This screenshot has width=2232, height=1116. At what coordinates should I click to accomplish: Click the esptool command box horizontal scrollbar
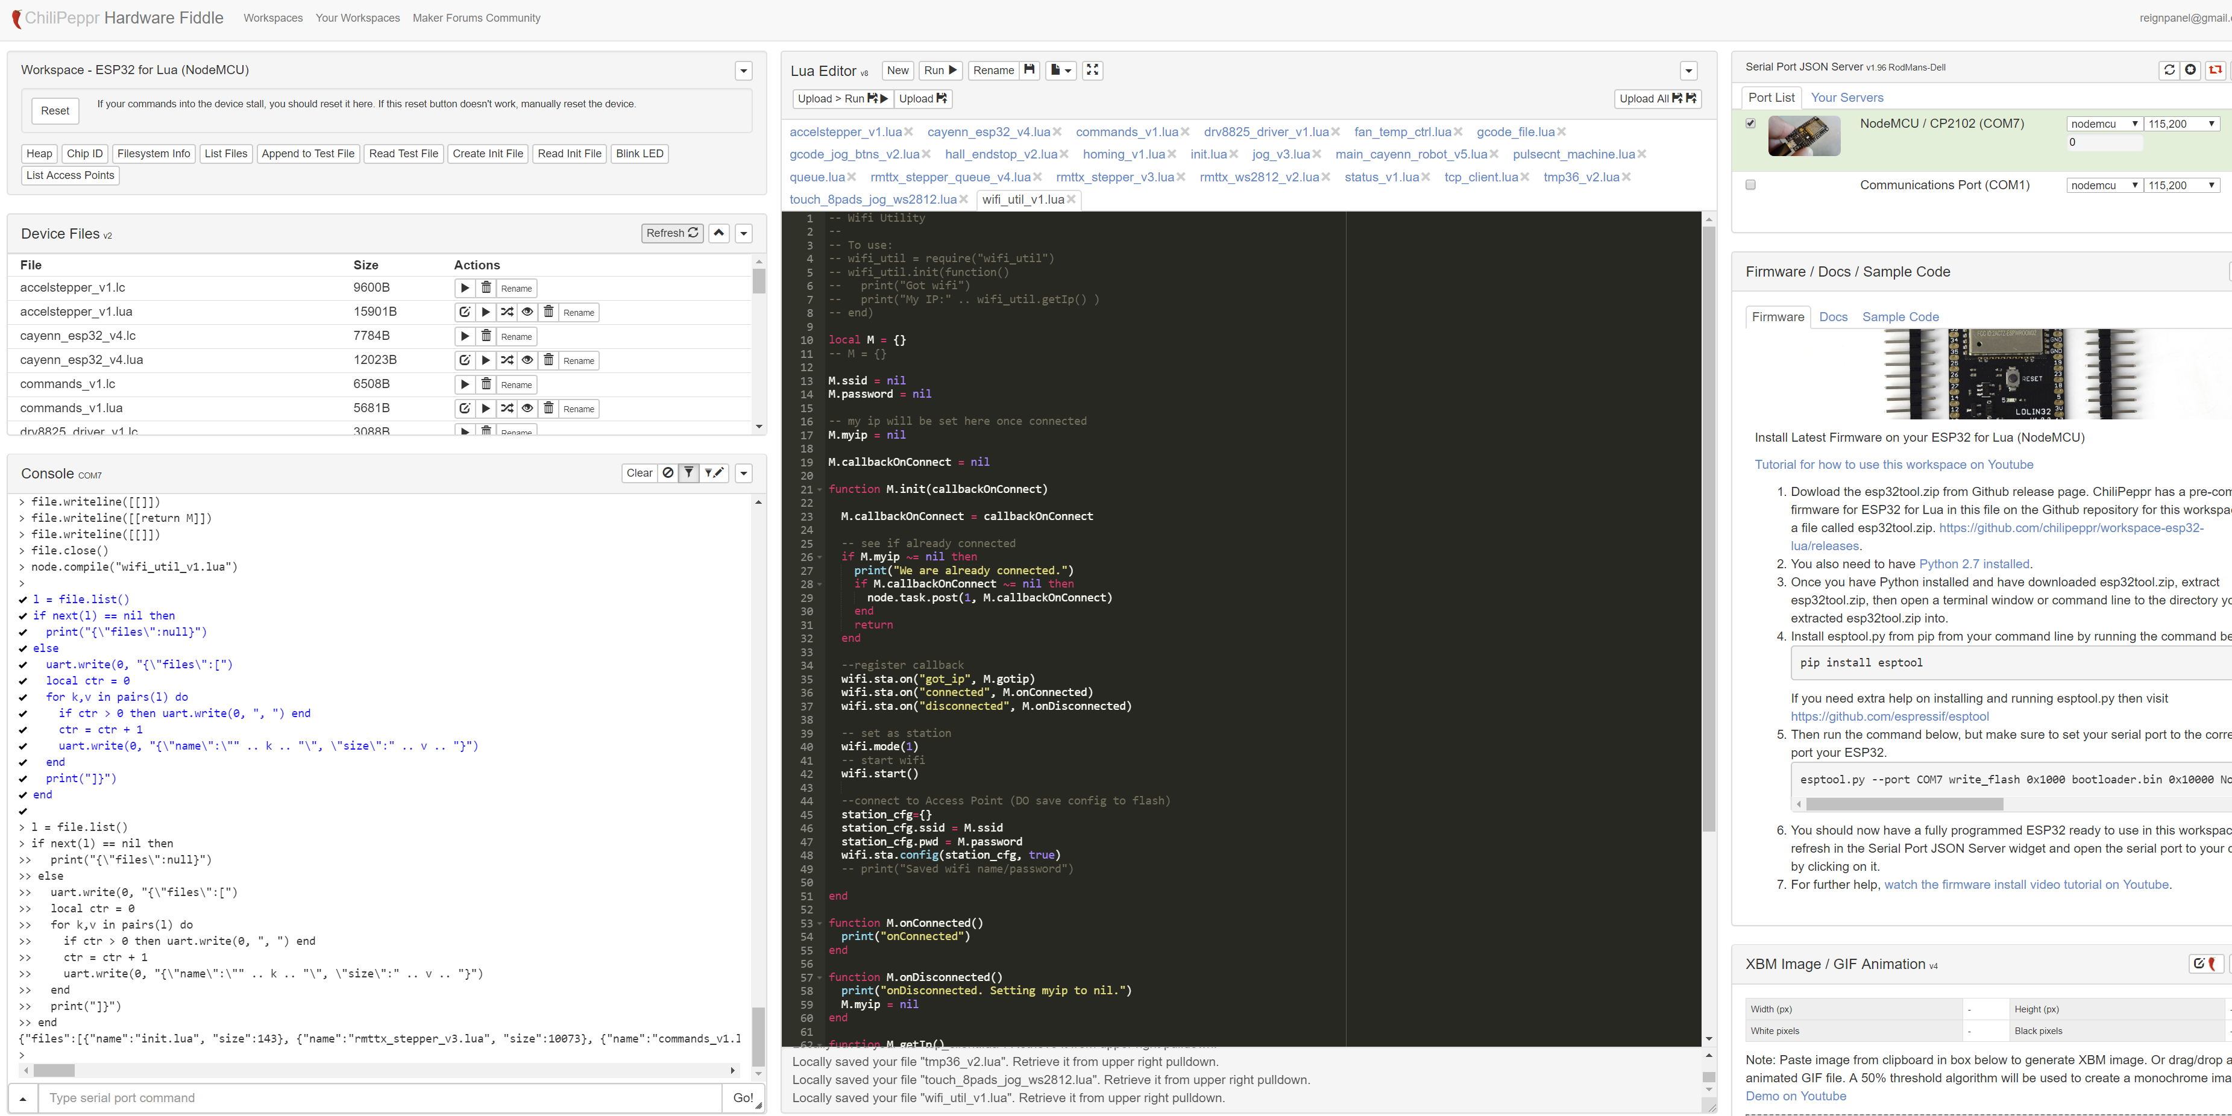click(x=1905, y=805)
